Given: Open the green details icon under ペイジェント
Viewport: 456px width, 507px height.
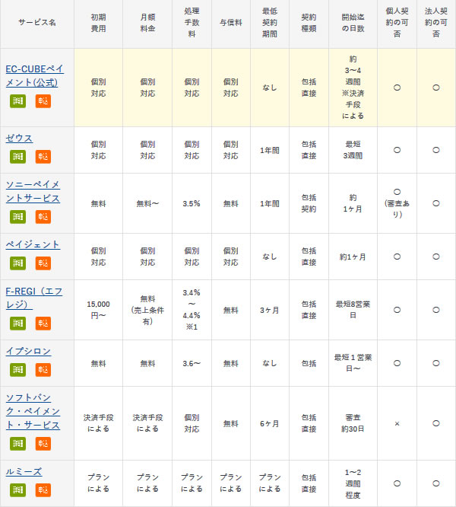Looking at the screenshot, I should point(18,263).
